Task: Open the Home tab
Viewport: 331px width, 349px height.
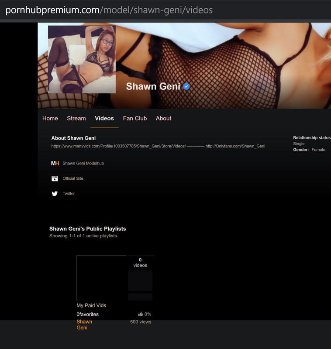Action: [50, 118]
